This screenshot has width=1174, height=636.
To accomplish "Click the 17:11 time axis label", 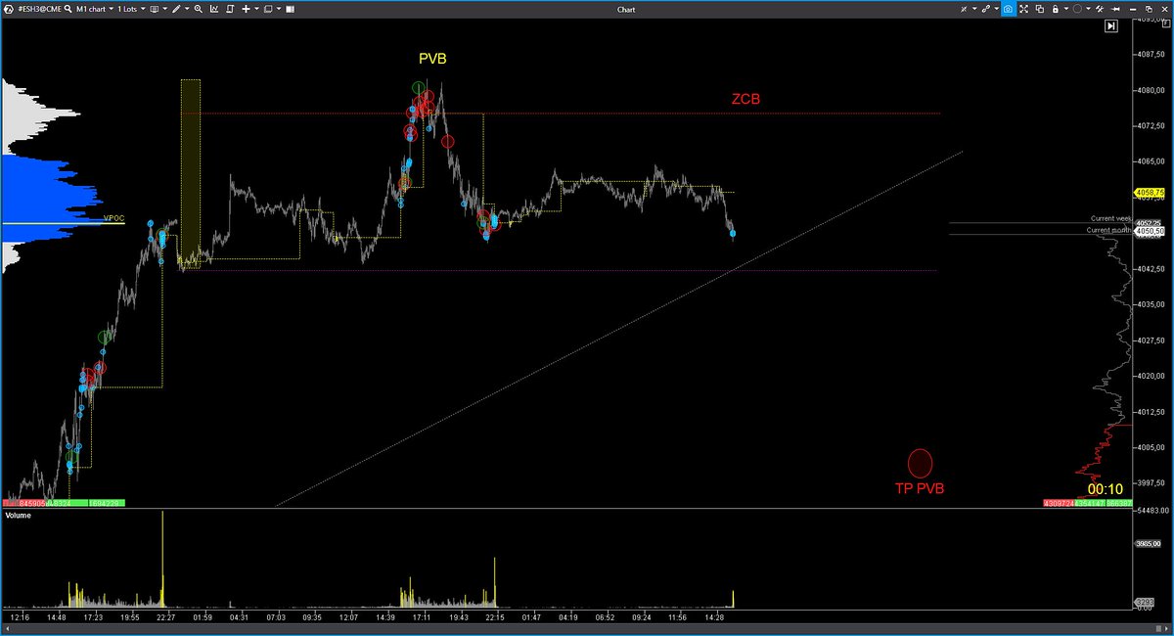I will coord(422,617).
